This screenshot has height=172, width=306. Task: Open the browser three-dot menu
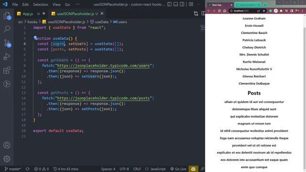click(x=303, y=11)
